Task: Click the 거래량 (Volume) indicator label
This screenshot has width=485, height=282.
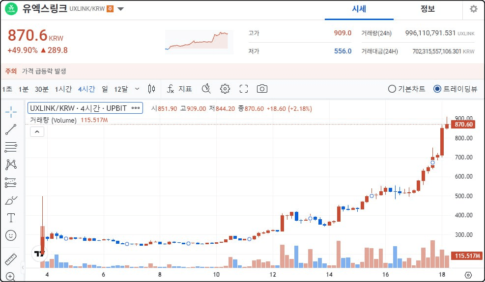Action: 53,120
